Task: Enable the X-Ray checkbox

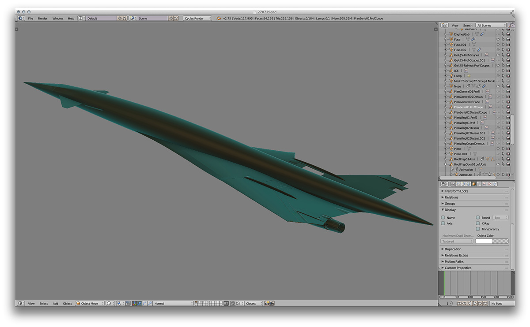Action: pos(478,223)
